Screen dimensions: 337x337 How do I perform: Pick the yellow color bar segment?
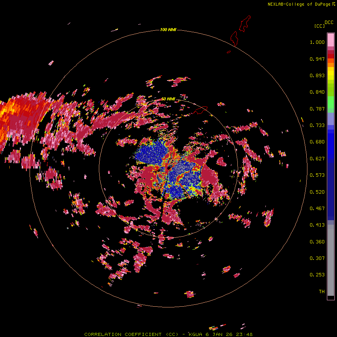[331, 73]
